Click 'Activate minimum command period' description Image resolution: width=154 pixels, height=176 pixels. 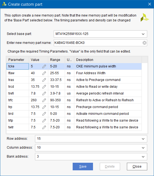(x=102, y=114)
